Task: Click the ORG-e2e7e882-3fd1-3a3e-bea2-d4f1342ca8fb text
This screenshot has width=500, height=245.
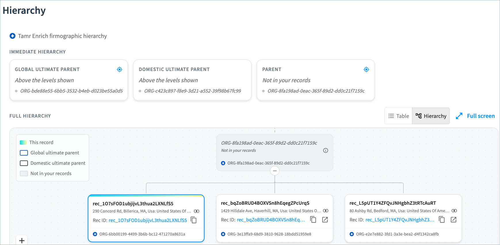Action: click(397, 234)
